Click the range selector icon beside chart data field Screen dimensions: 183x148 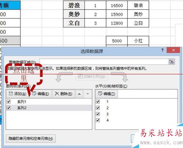[x=172, y=62]
